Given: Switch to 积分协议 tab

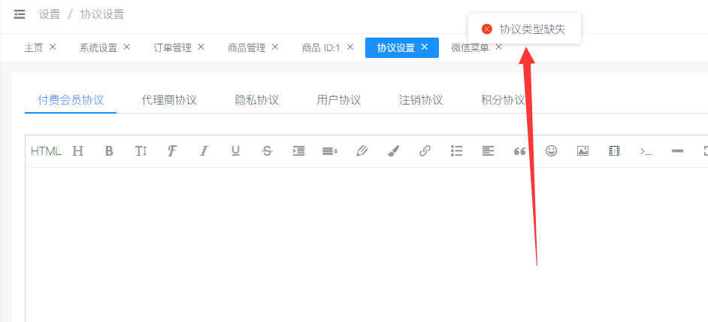Looking at the screenshot, I should 503,100.
